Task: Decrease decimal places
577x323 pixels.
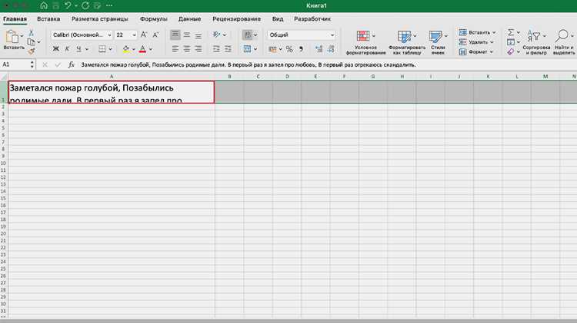Action: click(331, 49)
